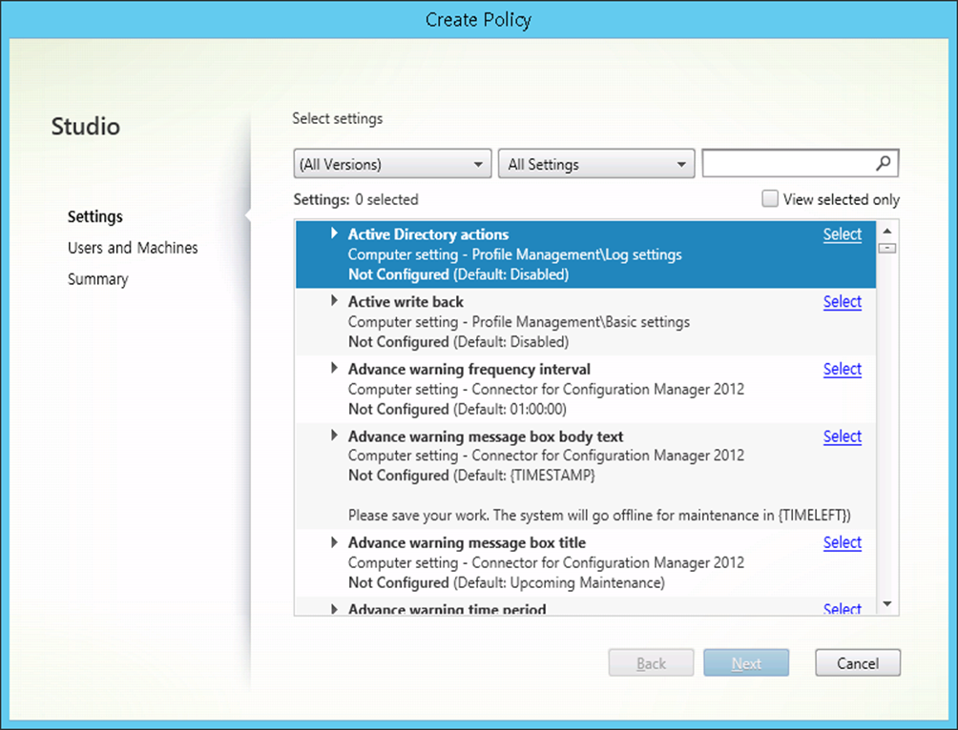Click the Next button
Image resolution: width=958 pixels, height=730 pixels.
(x=746, y=663)
